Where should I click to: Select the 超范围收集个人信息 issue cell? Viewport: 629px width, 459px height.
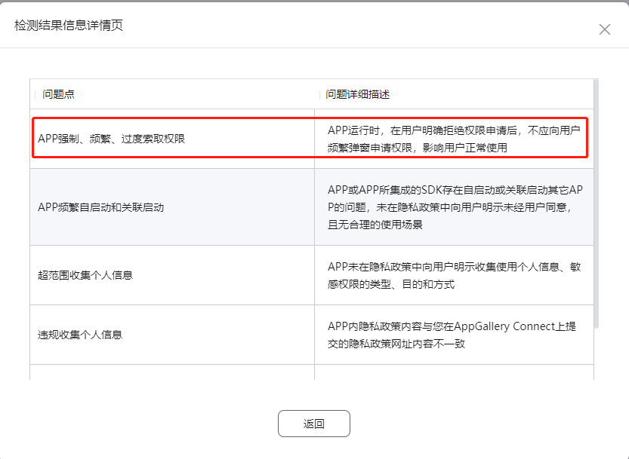tap(85, 275)
